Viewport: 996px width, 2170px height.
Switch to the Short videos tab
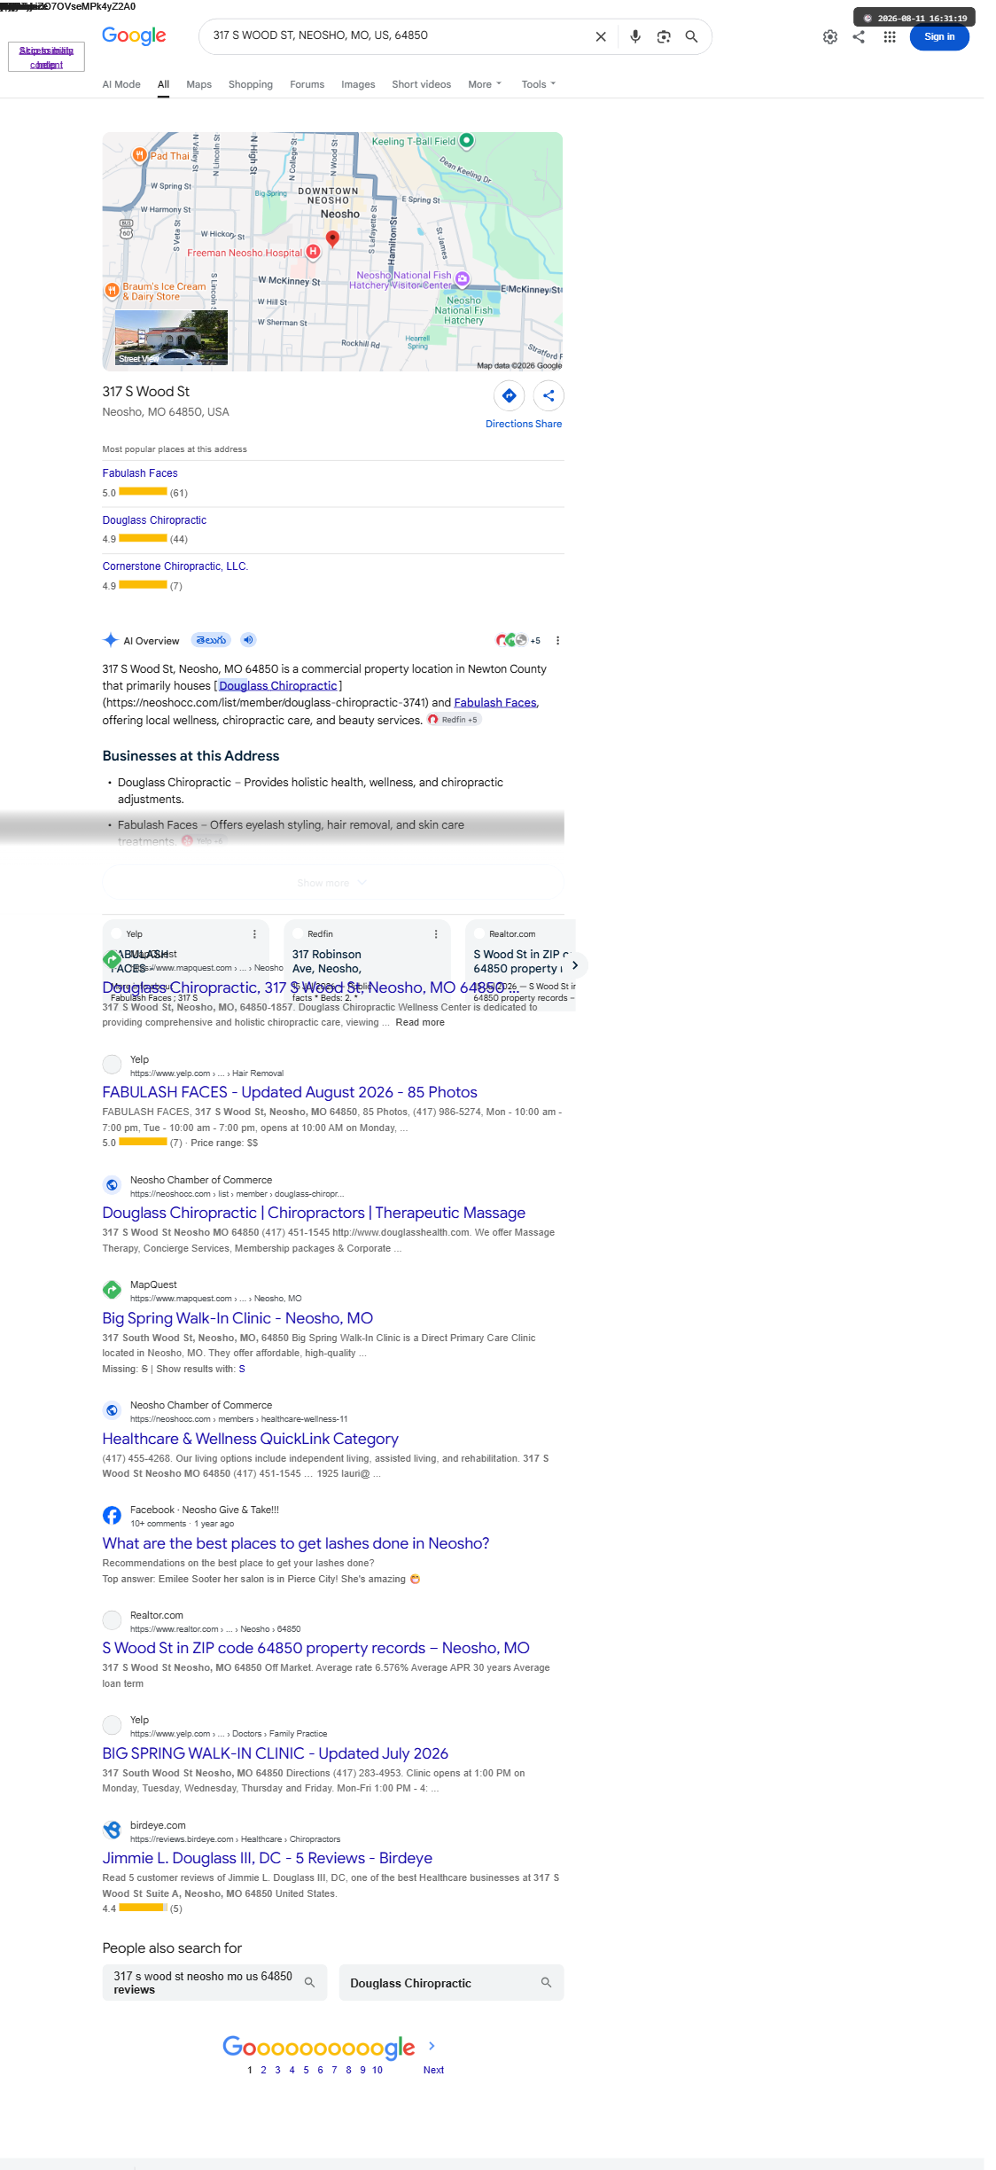pyautogui.click(x=422, y=84)
